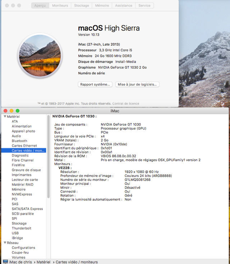This screenshot has height=264, width=230.
Task: Select iBridge in the sidebar
Action: [x=17, y=238]
